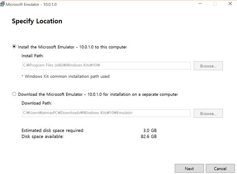Image resolution: width=237 pixels, height=174 pixels.
Task: Browse for the install path folder
Action: pyautogui.click(x=208, y=66)
